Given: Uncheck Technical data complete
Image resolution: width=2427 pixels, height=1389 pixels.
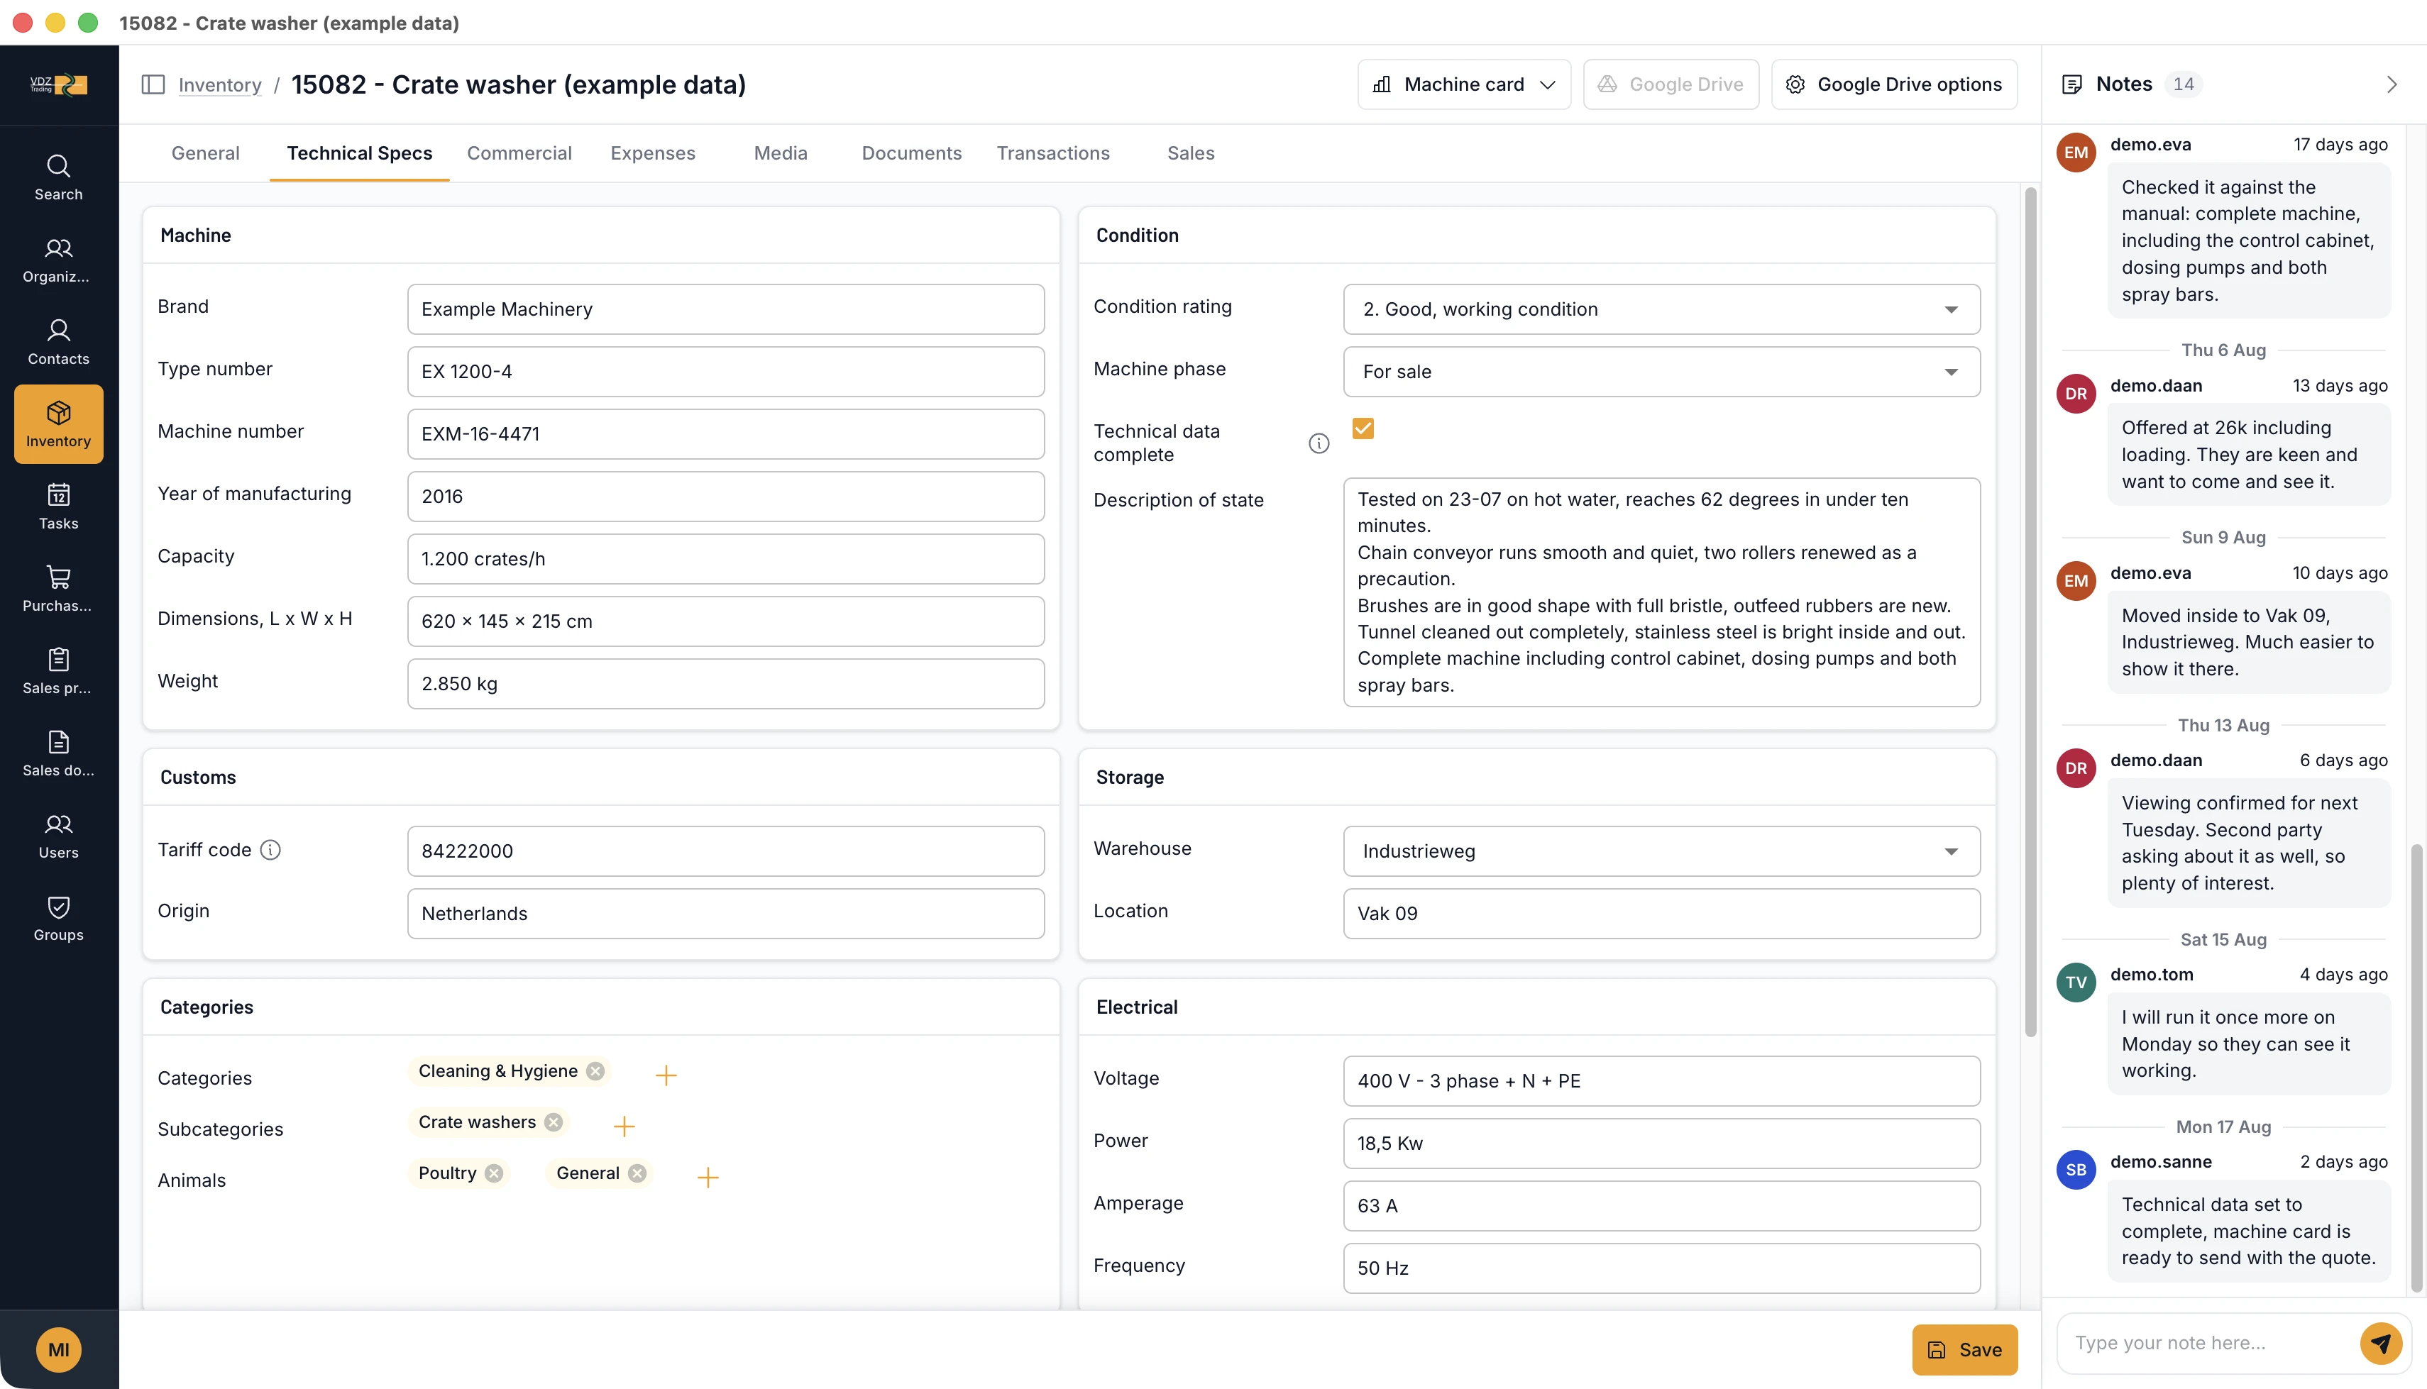Looking at the screenshot, I should tap(1363, 428).
